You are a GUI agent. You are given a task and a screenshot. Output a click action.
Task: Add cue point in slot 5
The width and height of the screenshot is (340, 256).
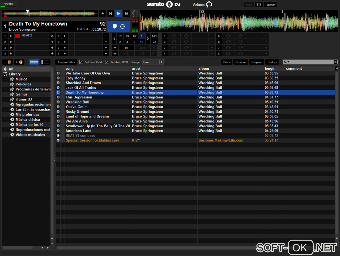[x=106, y=36]
